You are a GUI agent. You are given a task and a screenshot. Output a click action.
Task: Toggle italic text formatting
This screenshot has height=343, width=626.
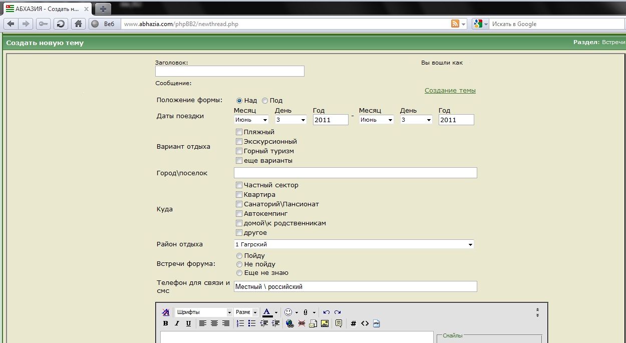click(x=177, y=323)
